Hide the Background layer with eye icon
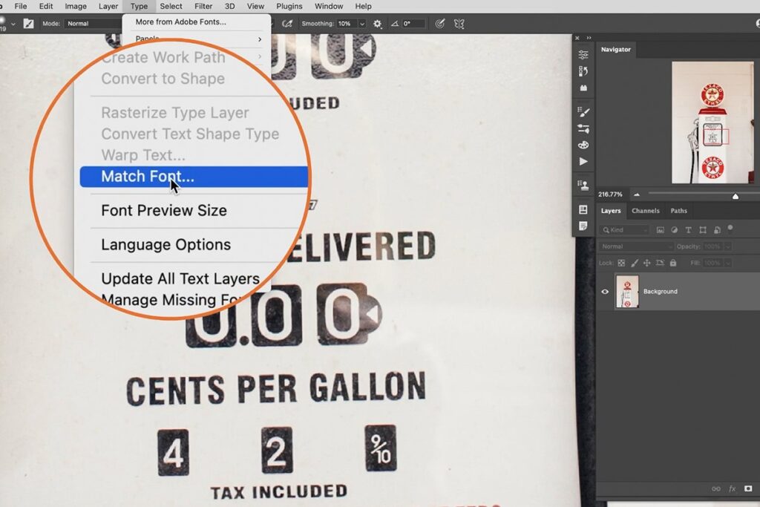 tap(605, 292)
